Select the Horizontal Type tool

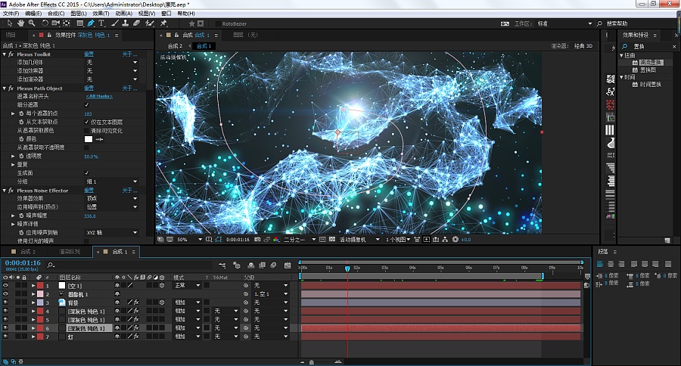point(101,23)
